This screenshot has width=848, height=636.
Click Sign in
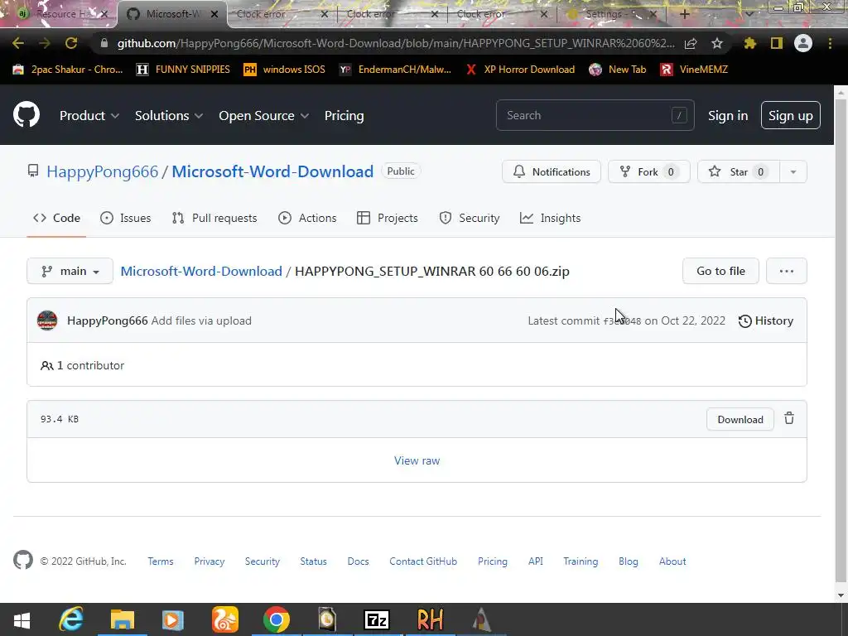pyautogui.click(x=728, y=115)
